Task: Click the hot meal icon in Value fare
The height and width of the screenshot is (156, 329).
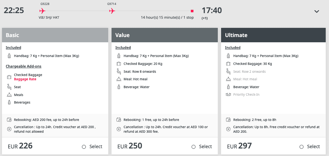Action: click(119, 79)
